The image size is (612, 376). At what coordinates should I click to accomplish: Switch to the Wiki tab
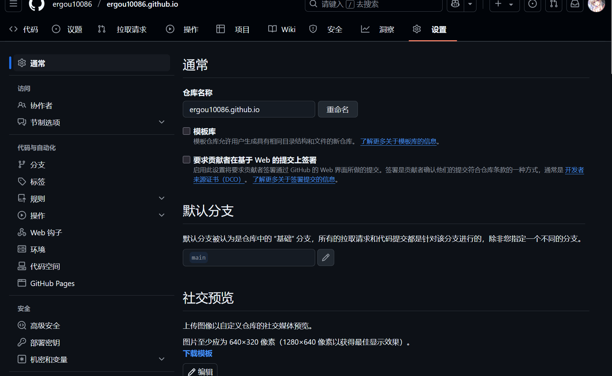pyautogui.click(x=282, y=29)
